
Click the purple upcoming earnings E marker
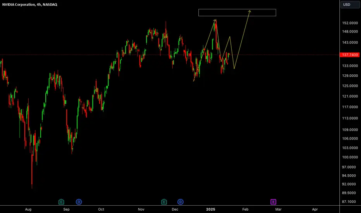coord(273,202)
